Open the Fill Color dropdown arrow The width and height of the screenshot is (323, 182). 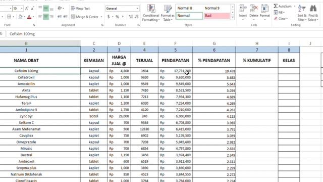pyautogui.click(x=24, y=17)
